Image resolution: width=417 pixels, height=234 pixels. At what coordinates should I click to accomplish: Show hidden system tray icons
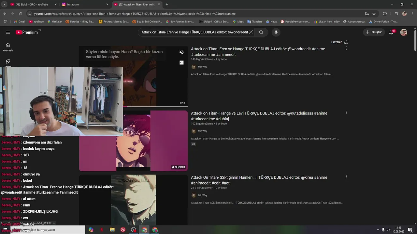[x=378, y=230]
